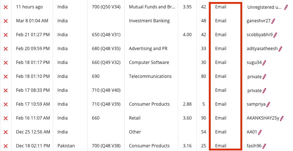Click the pencil icon beside sugu34

coord(264,63)
